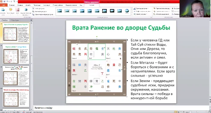Click the Normal view icon in status bar

click(x=176, y=112)
